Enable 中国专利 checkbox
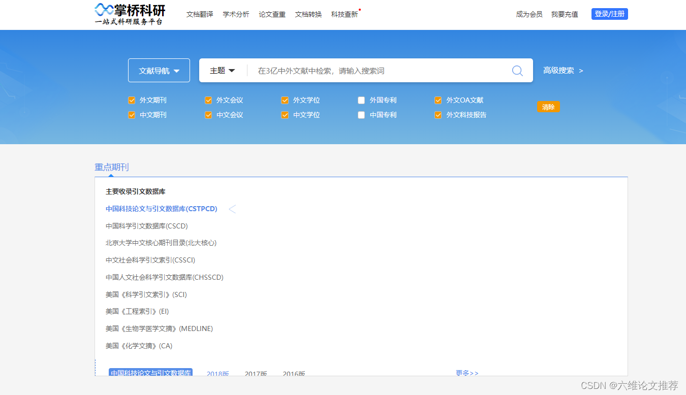This screenshot has width=686, height=395. (x=361, y=115)
